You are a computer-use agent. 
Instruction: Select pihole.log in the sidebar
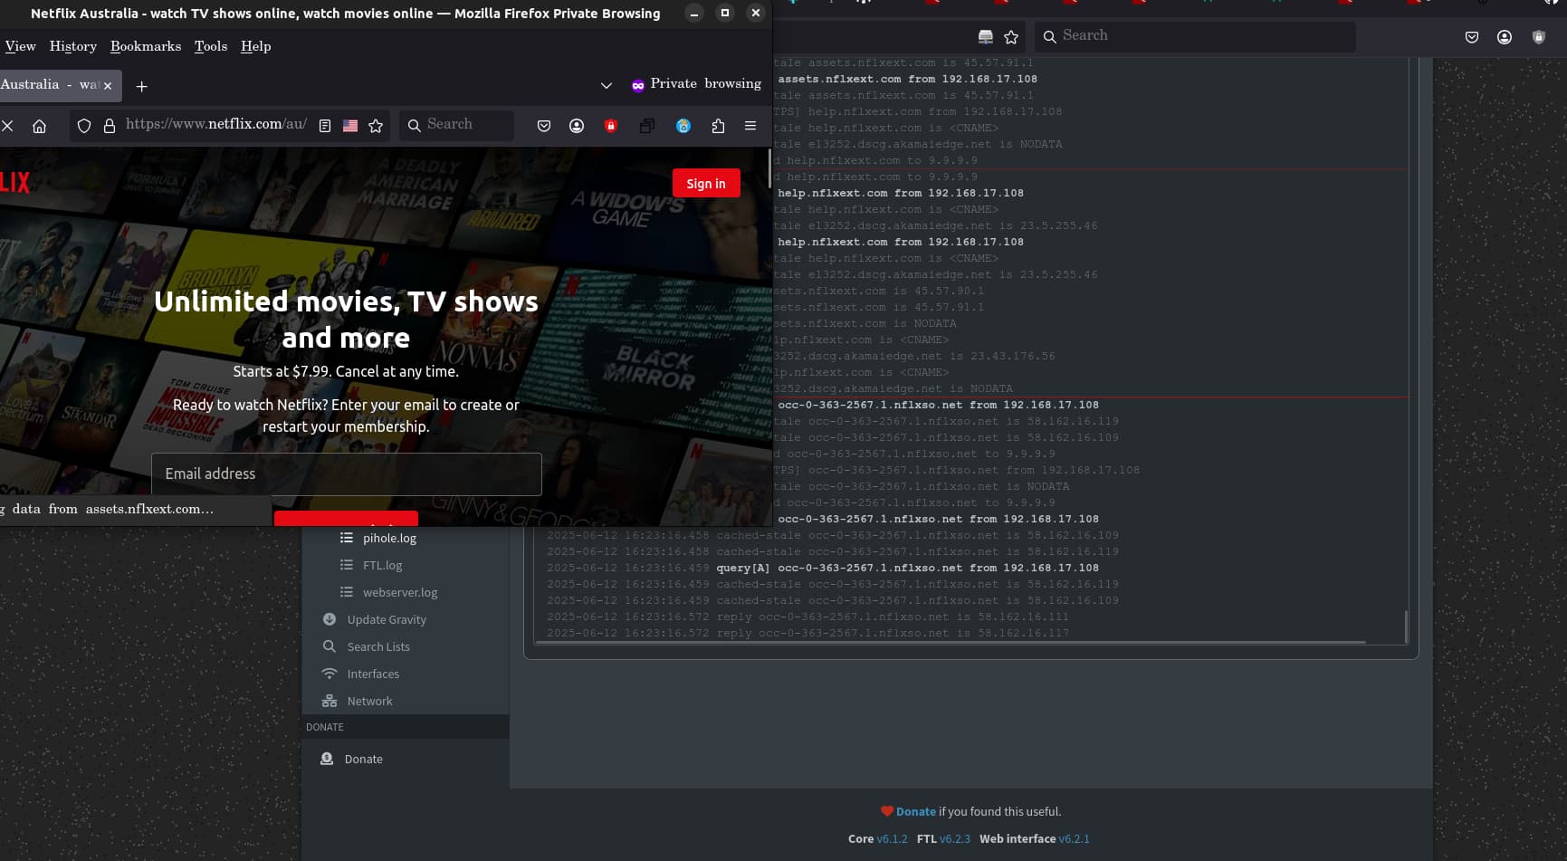point(389,538)
